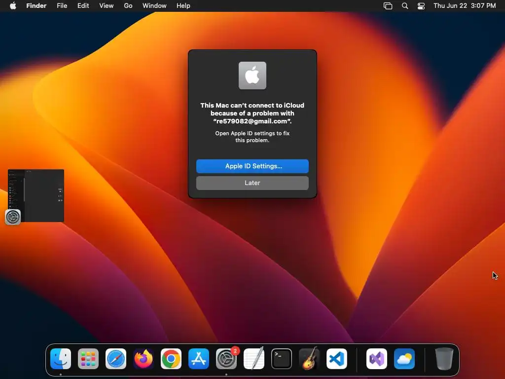
Task: Open Google Chrome in the Dock
Action: tap(171, 359)
